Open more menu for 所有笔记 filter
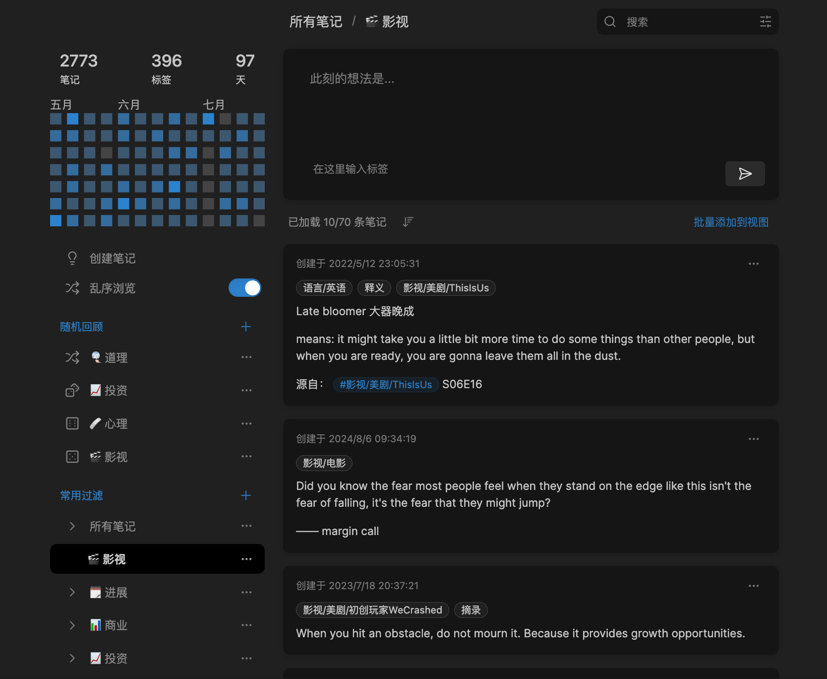 pos(246,526)
